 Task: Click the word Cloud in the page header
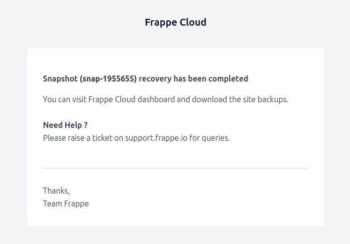pyautogui.click(x=193, y=23)
